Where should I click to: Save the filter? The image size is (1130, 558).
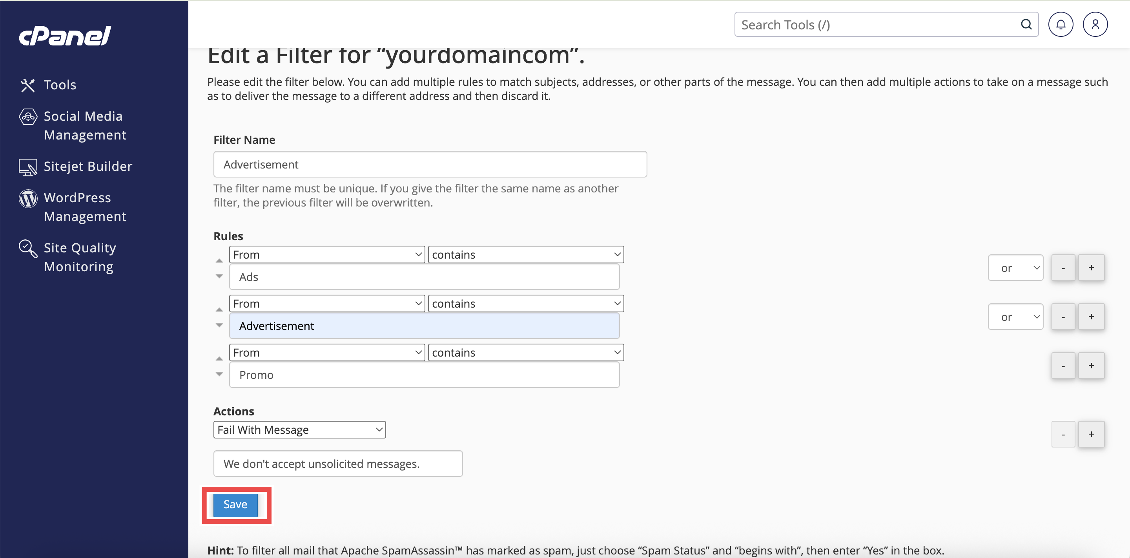coord(235,505)
